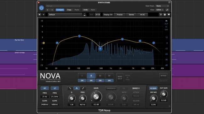
Task: Toggle the LP filter button
Action: coord(55,88)
